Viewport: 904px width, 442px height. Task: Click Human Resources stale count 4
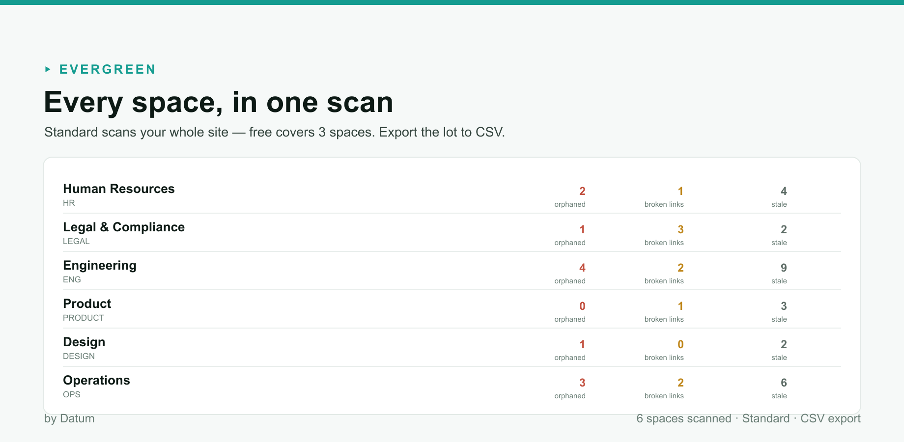click(x=784, y=191)
